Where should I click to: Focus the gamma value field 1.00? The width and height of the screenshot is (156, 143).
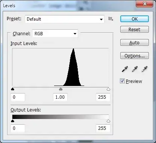click(60, 97)
